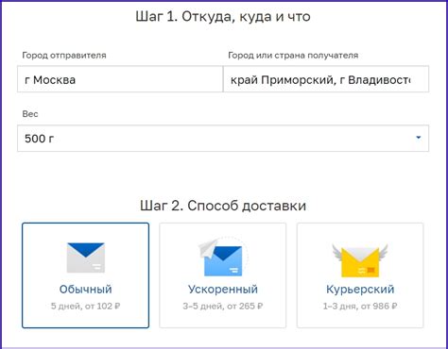The image size is (448, 349).
Task: Click the blue envelope icon for Ускоренный delivery
Action: click(223, 260)
